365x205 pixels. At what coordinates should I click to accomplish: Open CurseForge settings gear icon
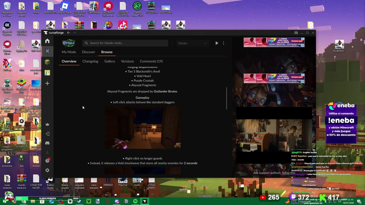click(x=47, y=170)
